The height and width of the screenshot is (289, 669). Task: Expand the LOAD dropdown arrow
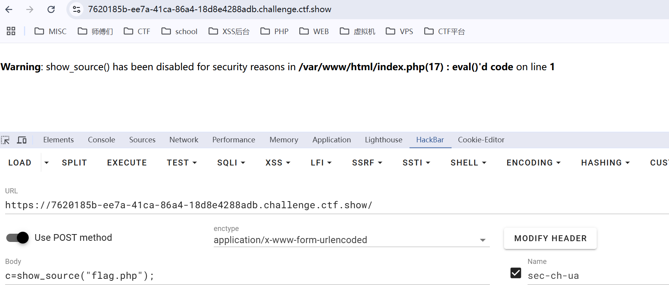coord(46,163)
